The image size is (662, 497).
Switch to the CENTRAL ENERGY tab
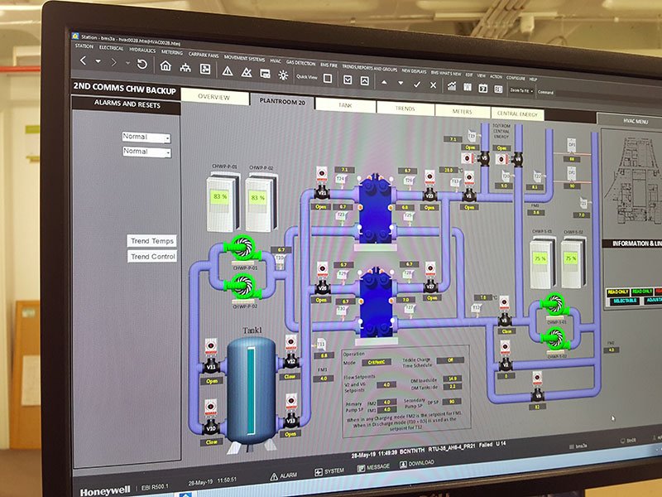[517, 113]
